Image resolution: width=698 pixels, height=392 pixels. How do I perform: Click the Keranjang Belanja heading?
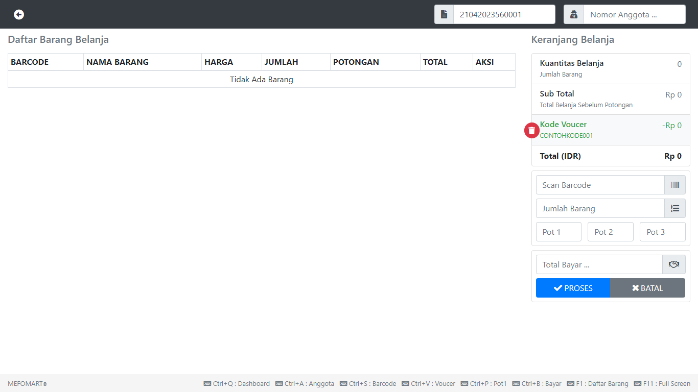click(x=573, y=39)
